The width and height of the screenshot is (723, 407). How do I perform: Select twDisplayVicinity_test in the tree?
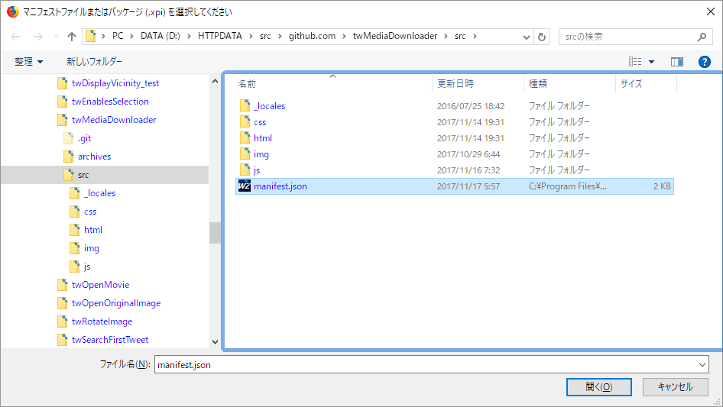point(115,83)
